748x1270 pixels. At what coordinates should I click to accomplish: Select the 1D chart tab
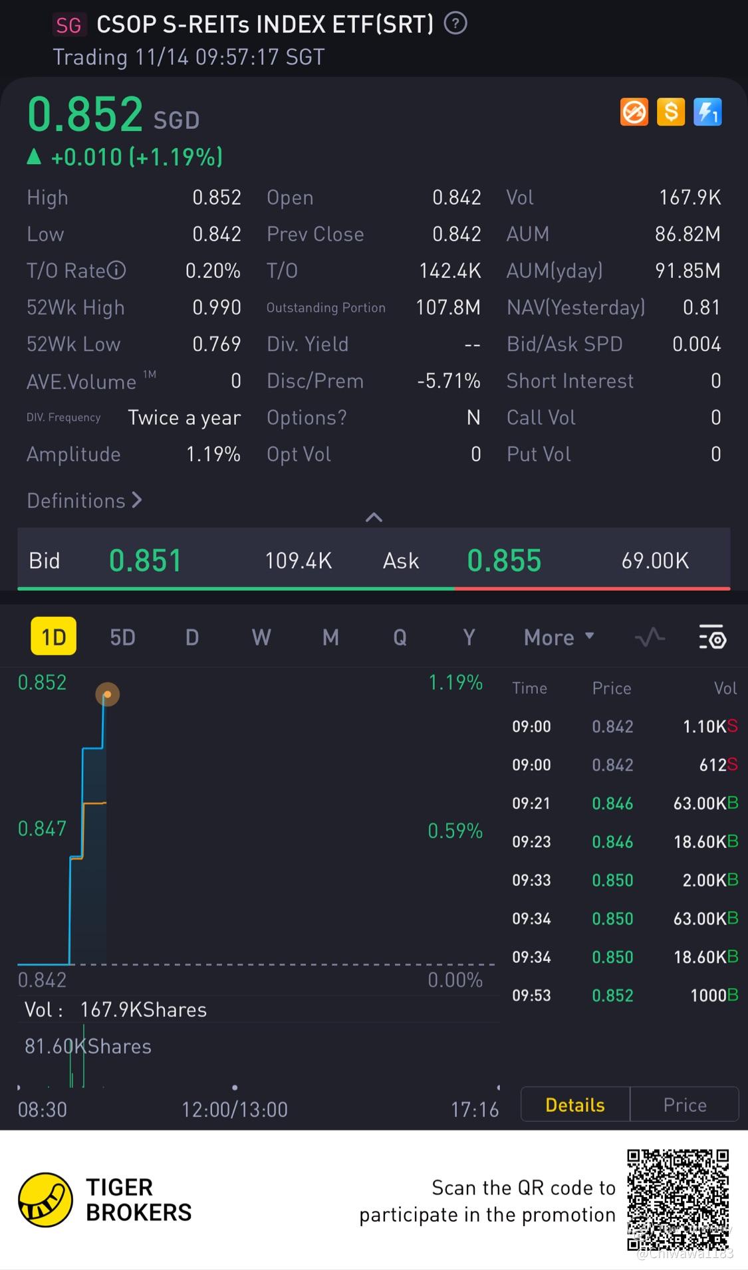click(54, 637)
